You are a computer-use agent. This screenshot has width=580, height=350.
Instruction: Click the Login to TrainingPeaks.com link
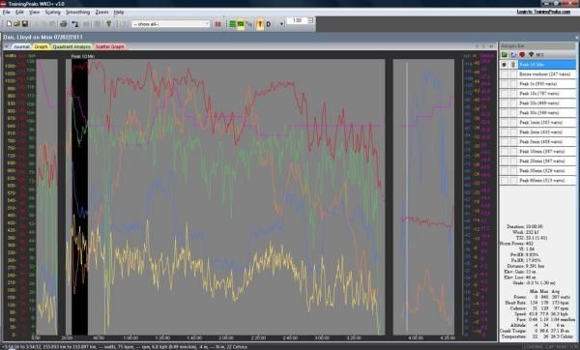click(543, 12)
